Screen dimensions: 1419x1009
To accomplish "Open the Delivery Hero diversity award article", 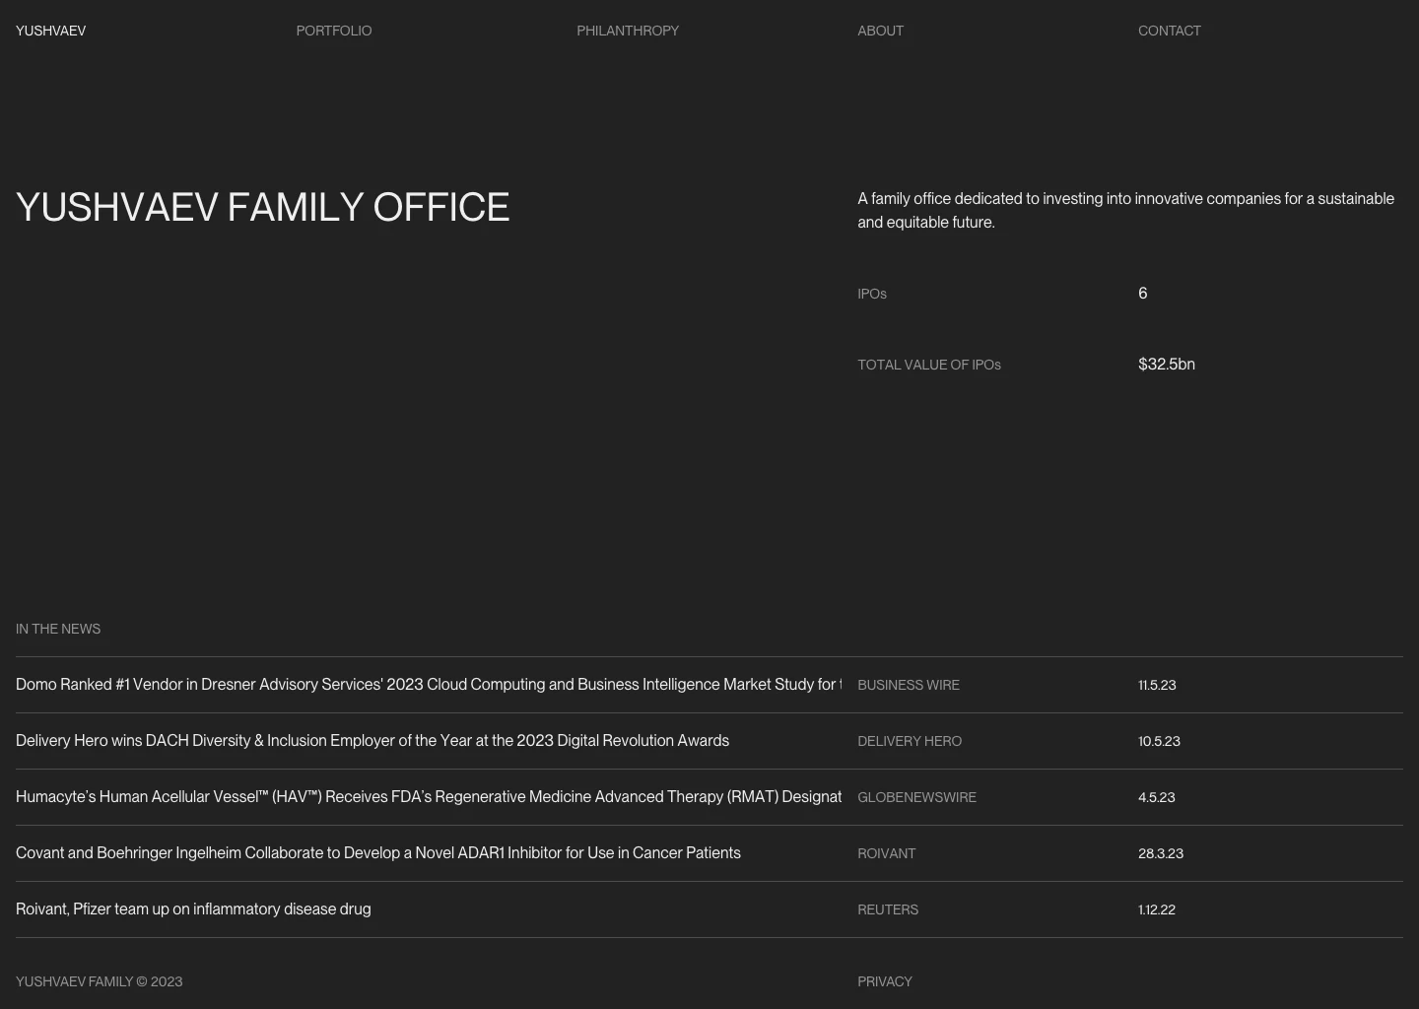I will click(x=372, y=740).
